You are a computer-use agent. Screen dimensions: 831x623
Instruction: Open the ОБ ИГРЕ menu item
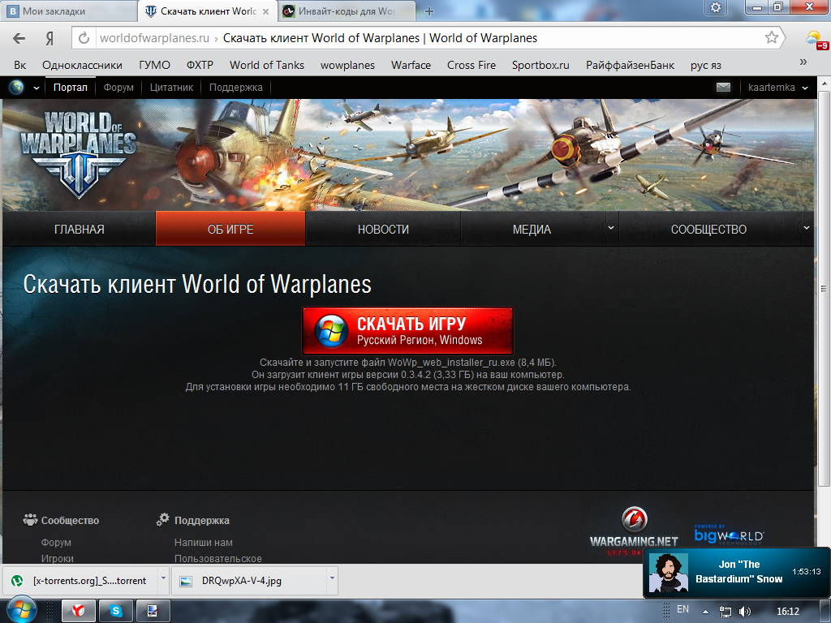pyautogui.click(x=230, y=229)
